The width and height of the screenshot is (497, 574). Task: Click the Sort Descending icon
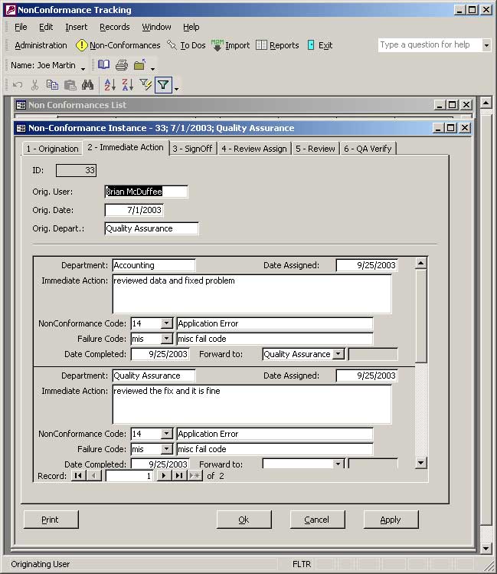127,85
